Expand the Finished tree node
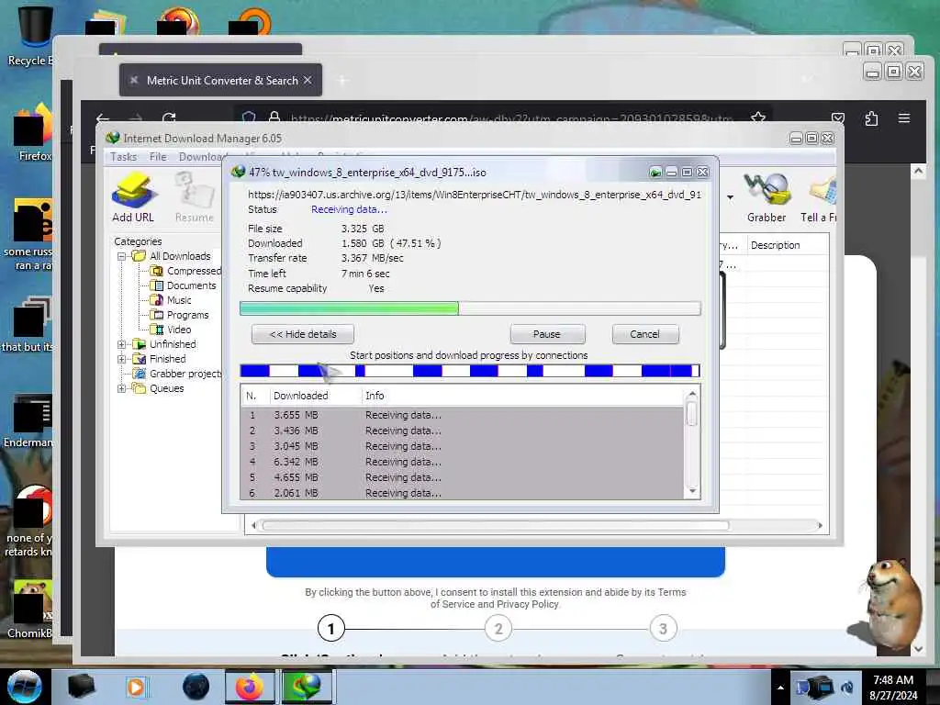Image resolution: width=940 pixels, height=705 pixels. pyautogui.click(x=122, y=359)
